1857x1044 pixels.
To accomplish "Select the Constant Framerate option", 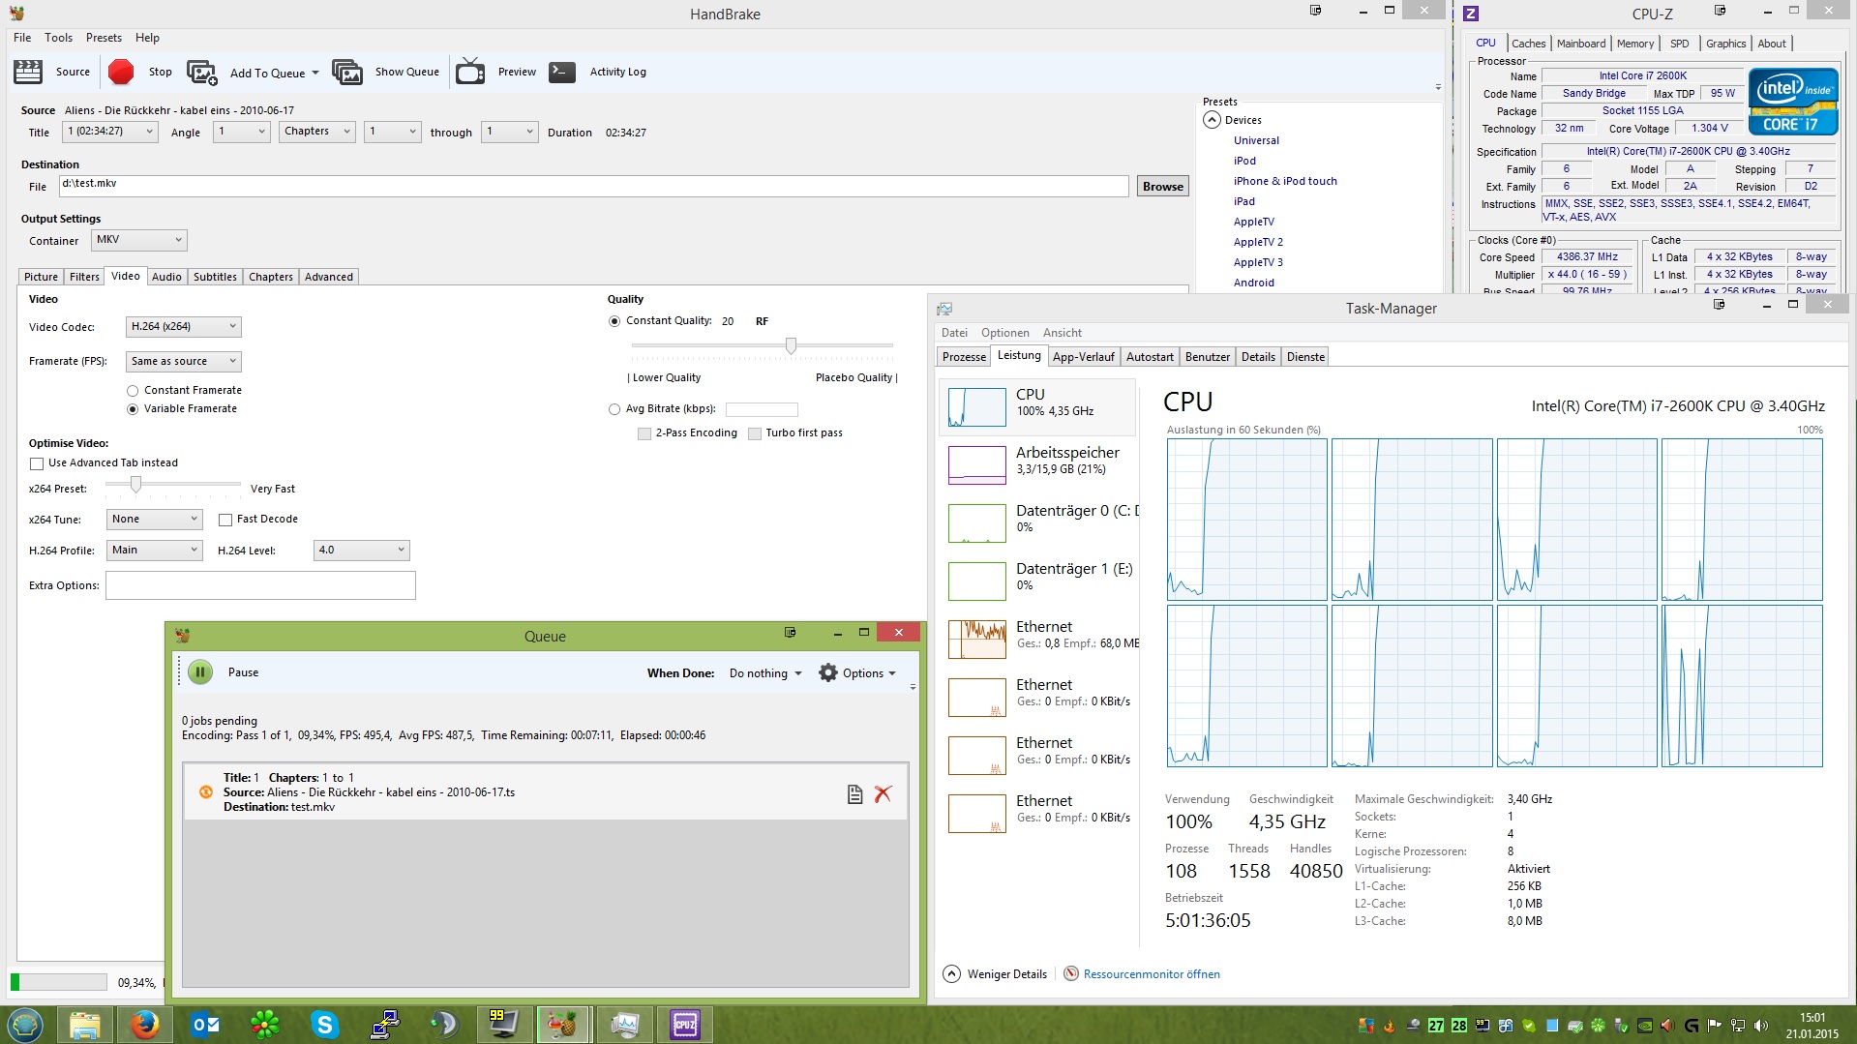I will [x=133, y=391].
